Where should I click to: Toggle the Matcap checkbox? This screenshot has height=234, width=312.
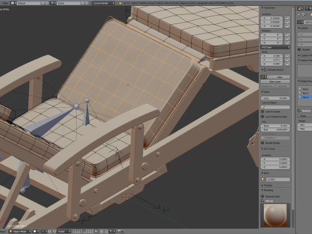tap(263, 201)
